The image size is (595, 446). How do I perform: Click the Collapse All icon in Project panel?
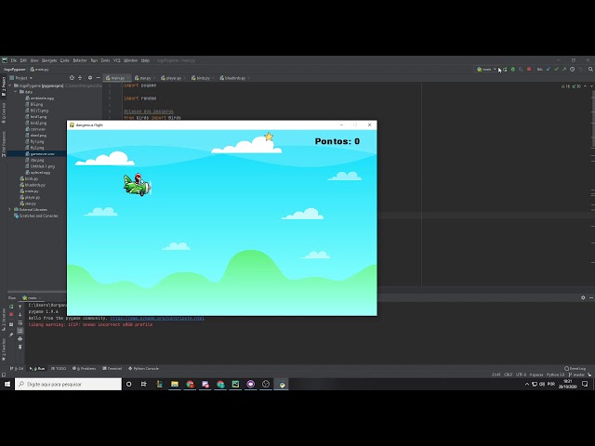[x=80, y=78]
